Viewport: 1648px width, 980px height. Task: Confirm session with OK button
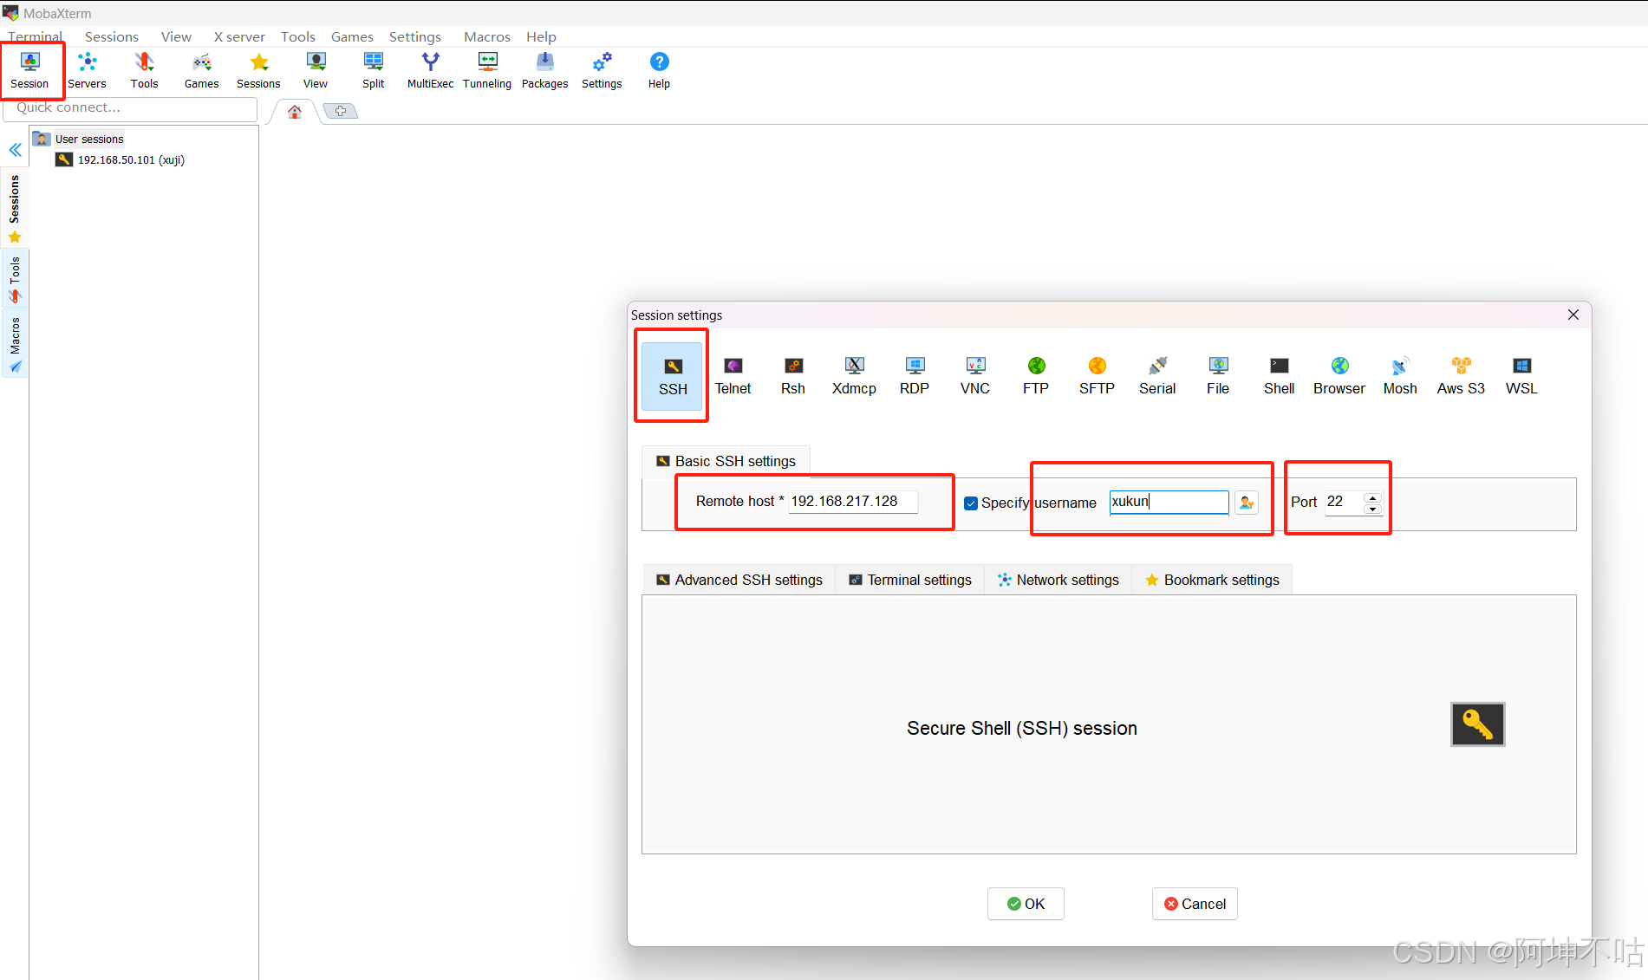click(x=1026, y=904)
